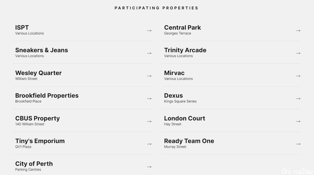Open the Dexus row arrow
Image resolution: width=314 pixels, height=175 pixels.
point(298,99)
